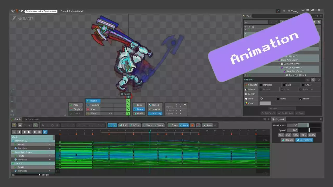The height and width of the screenshot is (187, 333).
Task: Open the Playback panel tab
Action: click(x=278, y=119)
